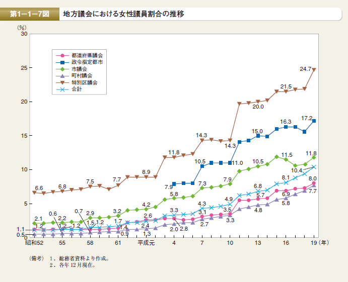Click the light blue X legend marker
Screen dimensions: 348x282
tap(62, 89)
